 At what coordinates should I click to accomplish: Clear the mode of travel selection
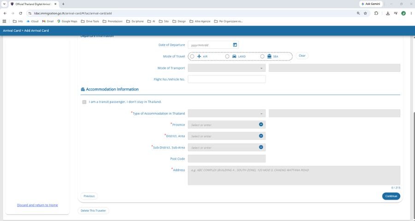pos(302,56)
